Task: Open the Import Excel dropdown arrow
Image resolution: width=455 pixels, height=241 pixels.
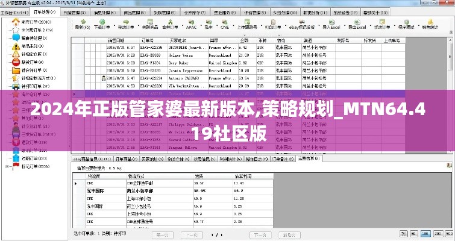Action: click(x=344, y=25)
